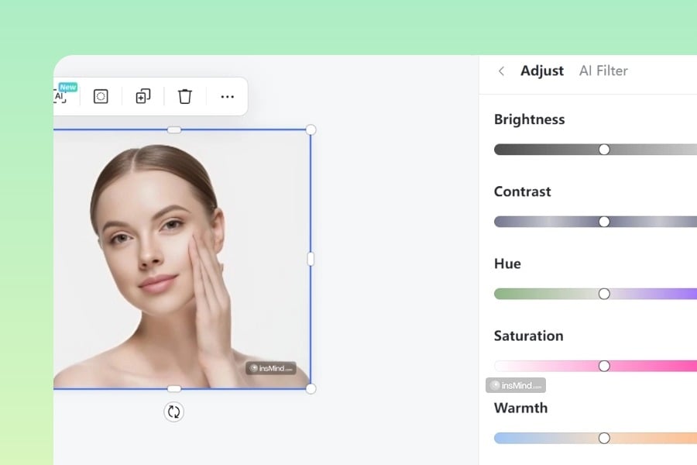Click the Contrast slider knob
Image resolution: width=697 pixels, height=465 pixels.
[x=604, y=222]
